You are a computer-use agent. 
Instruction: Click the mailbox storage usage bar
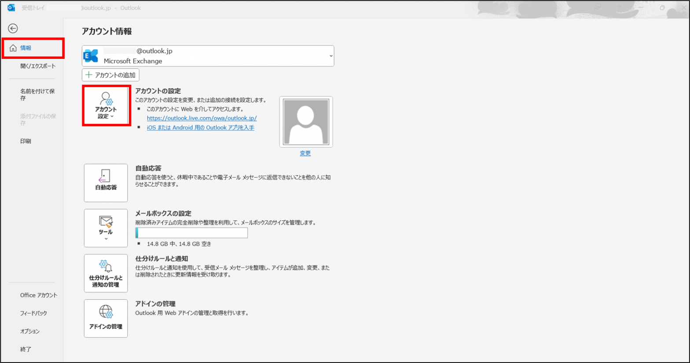point(191,233)
